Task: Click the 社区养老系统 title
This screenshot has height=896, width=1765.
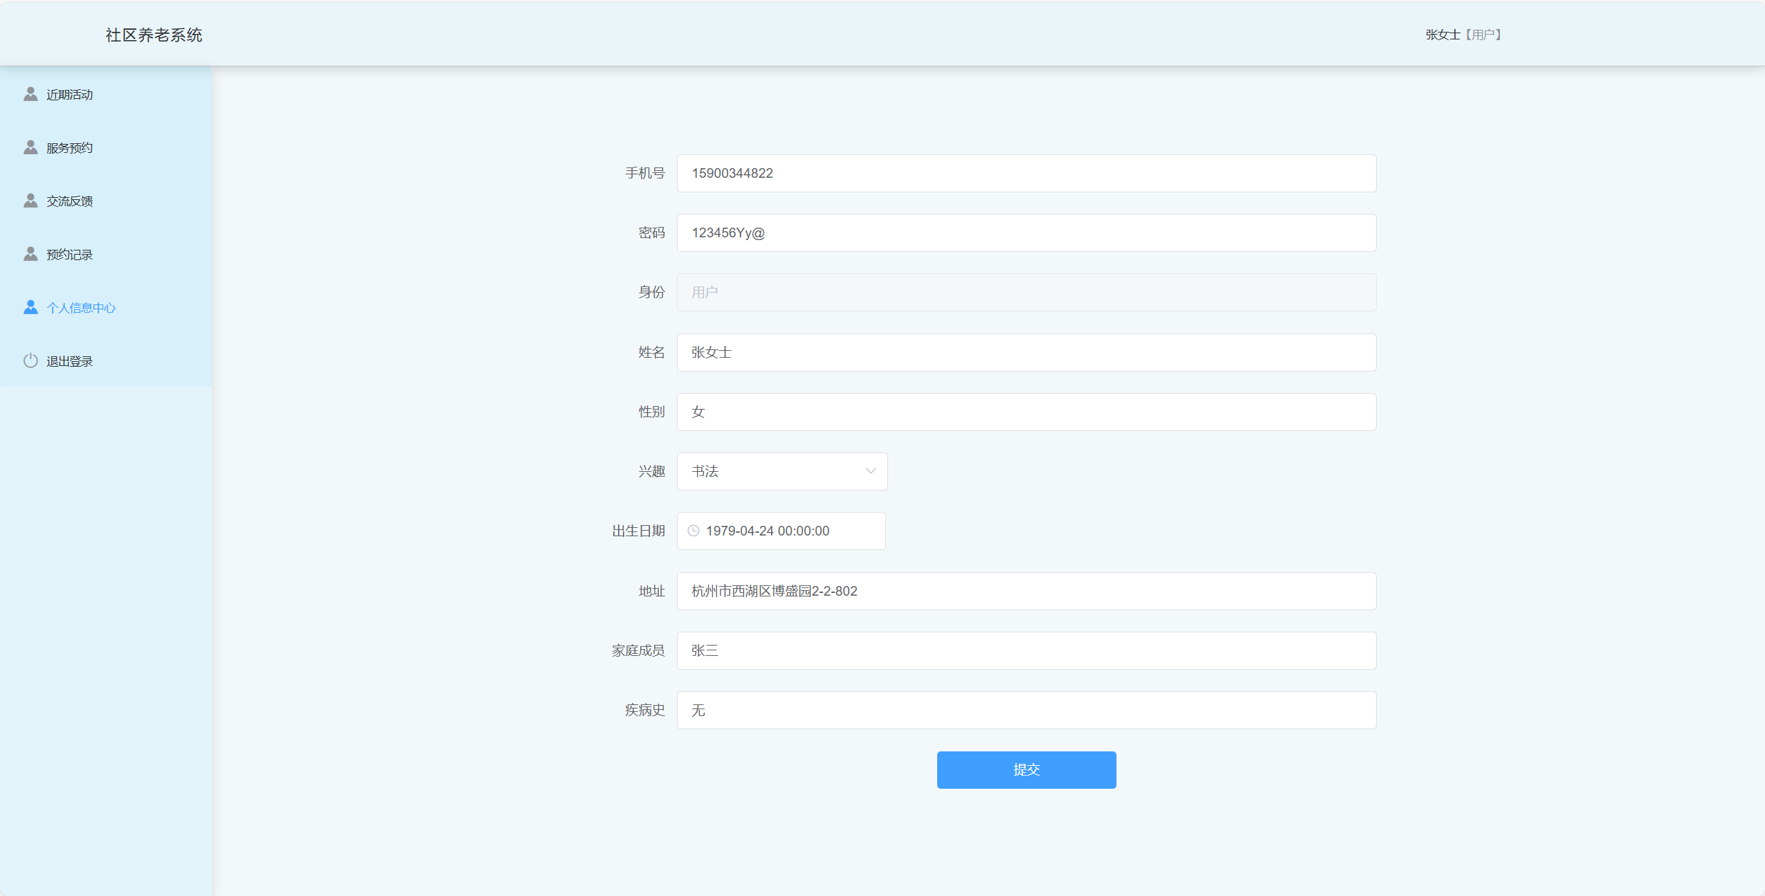Action: tap(154, 34)
